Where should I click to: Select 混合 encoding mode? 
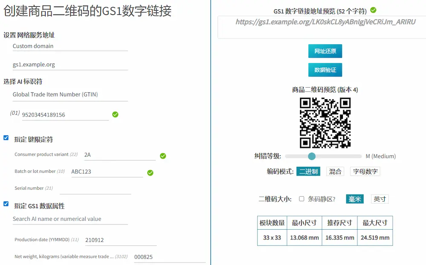point(335,171)
